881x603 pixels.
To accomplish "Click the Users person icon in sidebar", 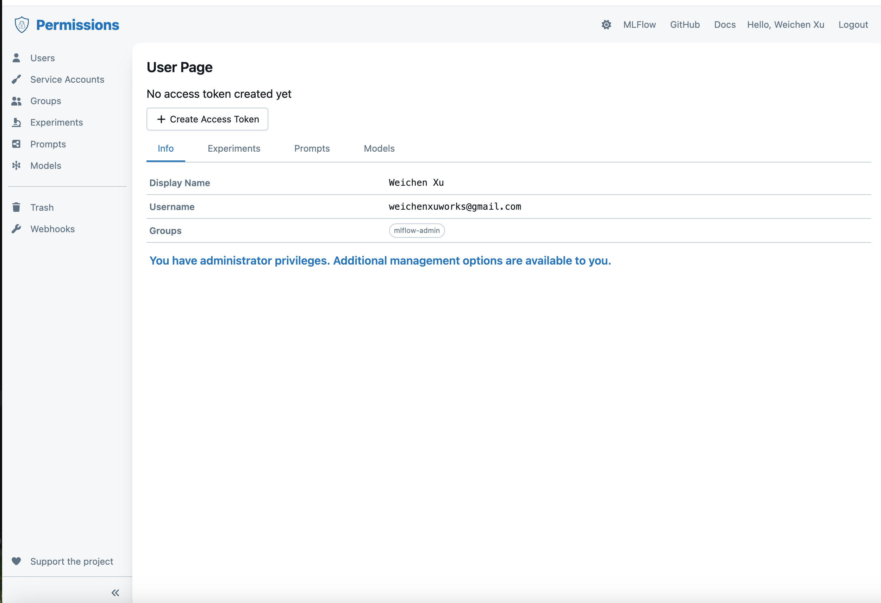I will click(x=16, y=58).
